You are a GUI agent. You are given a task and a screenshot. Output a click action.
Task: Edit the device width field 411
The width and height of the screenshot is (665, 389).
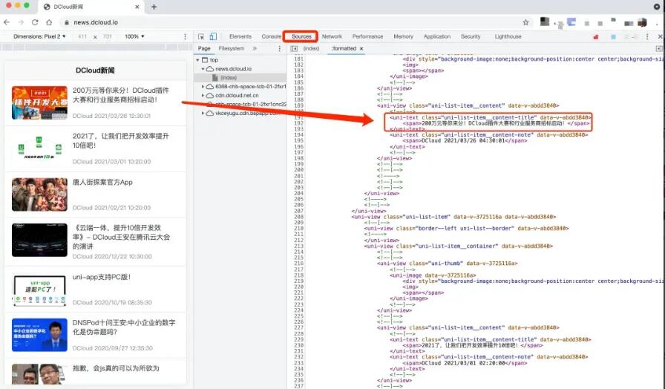pyautogui.click(x=82, y=36)
